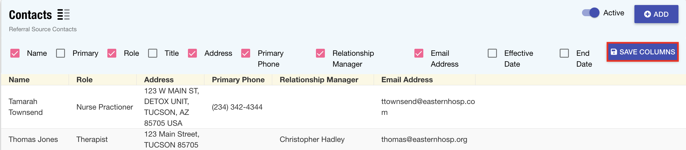Disable the Primary Phone column checkbox
Screen dimensions: 686x150
(246, 53)
